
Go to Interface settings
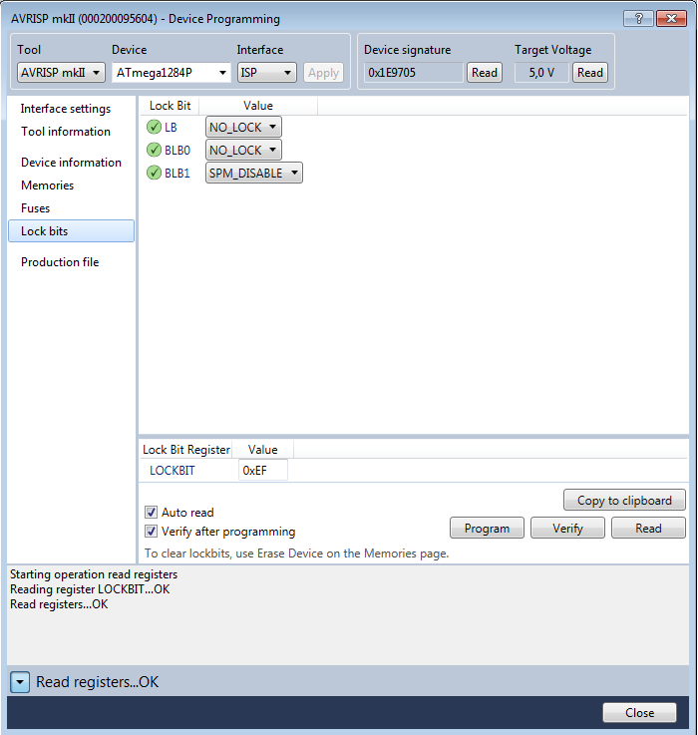click(66, 109)
